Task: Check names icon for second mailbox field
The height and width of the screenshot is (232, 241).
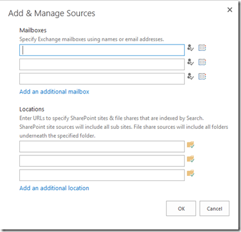Action: click(x=190, y=62)
